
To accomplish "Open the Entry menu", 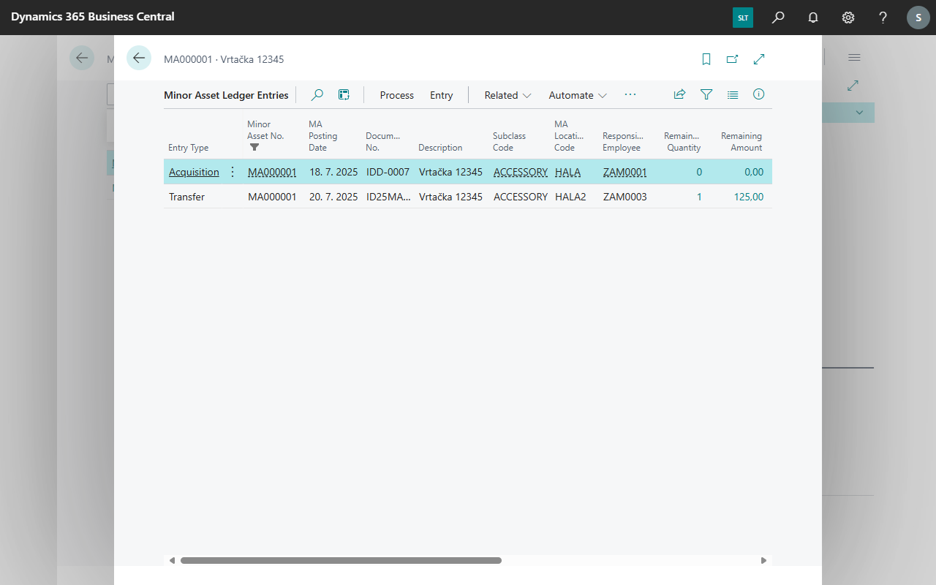I will click(441, 95).
